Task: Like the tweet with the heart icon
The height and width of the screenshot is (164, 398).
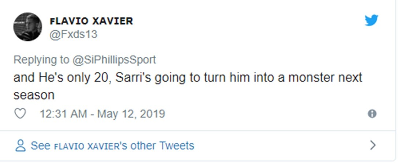Action: 20,114
